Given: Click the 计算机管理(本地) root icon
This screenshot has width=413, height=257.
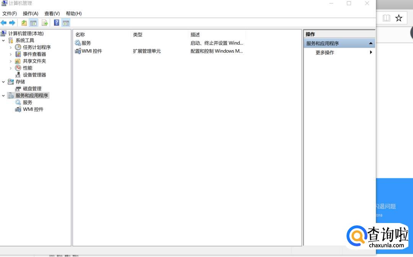Looking at the screenshot, I should [x=3, y=33].
